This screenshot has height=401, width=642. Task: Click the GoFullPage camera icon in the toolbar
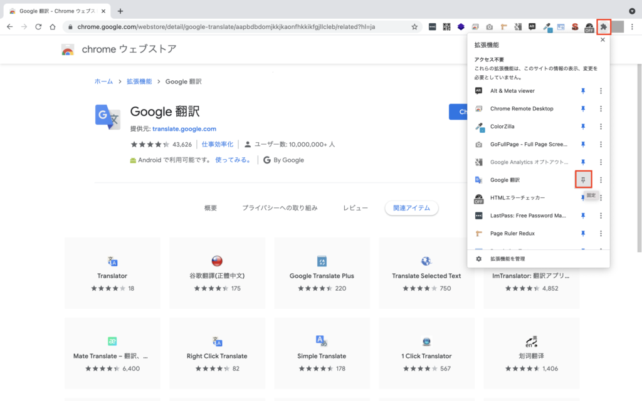489,27
